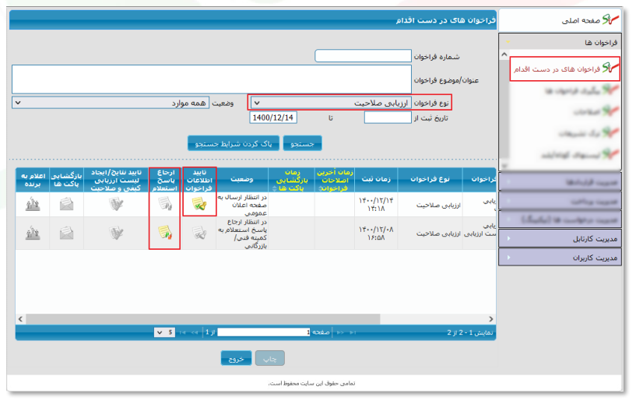Click the جستجو search button
This screenshot has width=636, height=404.
302,143
